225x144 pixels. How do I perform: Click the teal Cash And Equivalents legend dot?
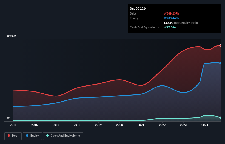tap(47, 136)
